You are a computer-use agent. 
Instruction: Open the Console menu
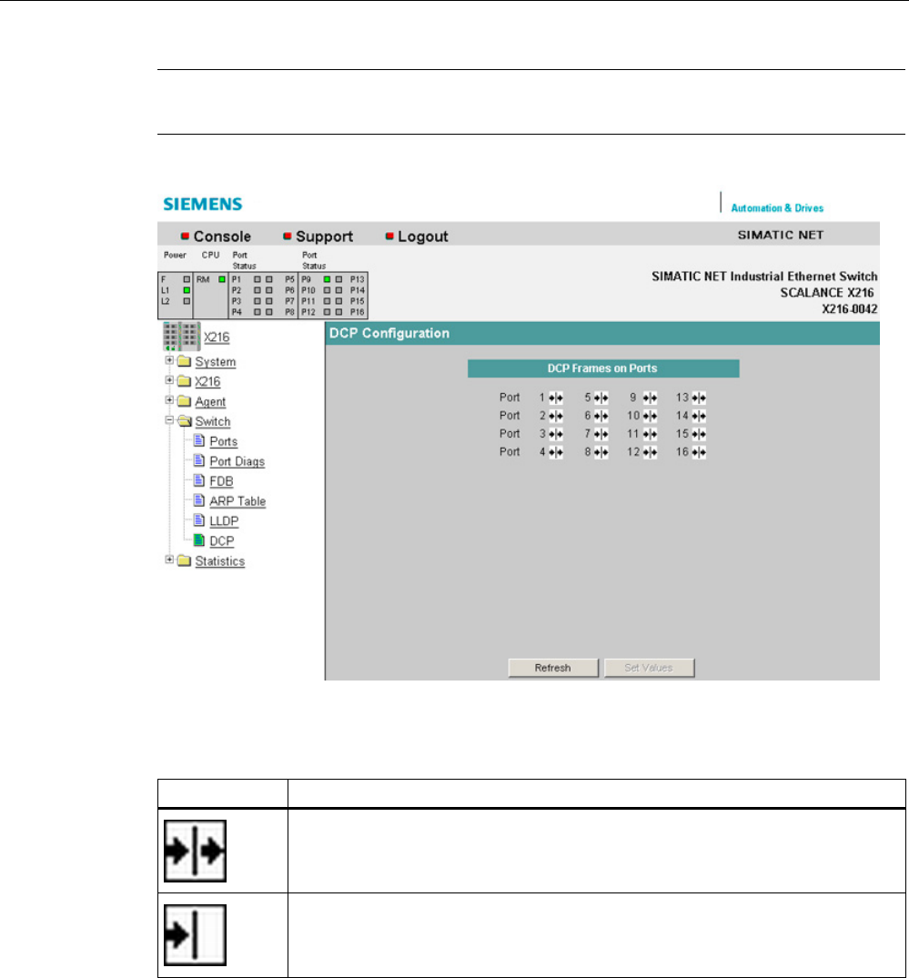pyautogui.click(x=222, y=237)
